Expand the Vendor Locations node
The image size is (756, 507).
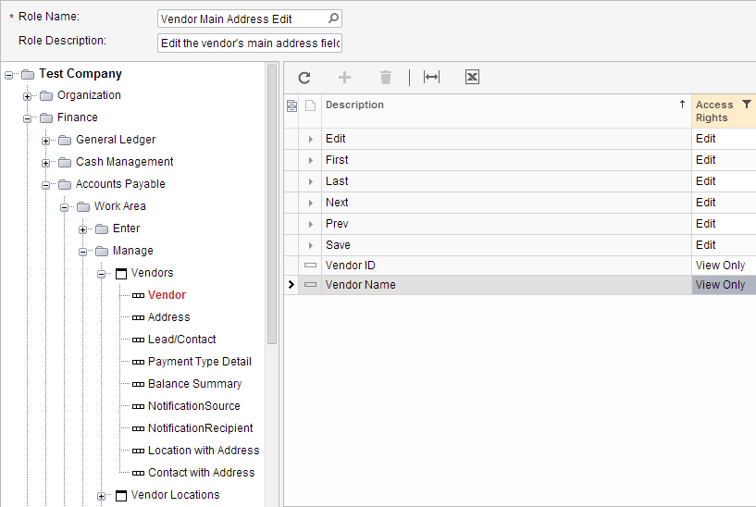pos(102,496)
